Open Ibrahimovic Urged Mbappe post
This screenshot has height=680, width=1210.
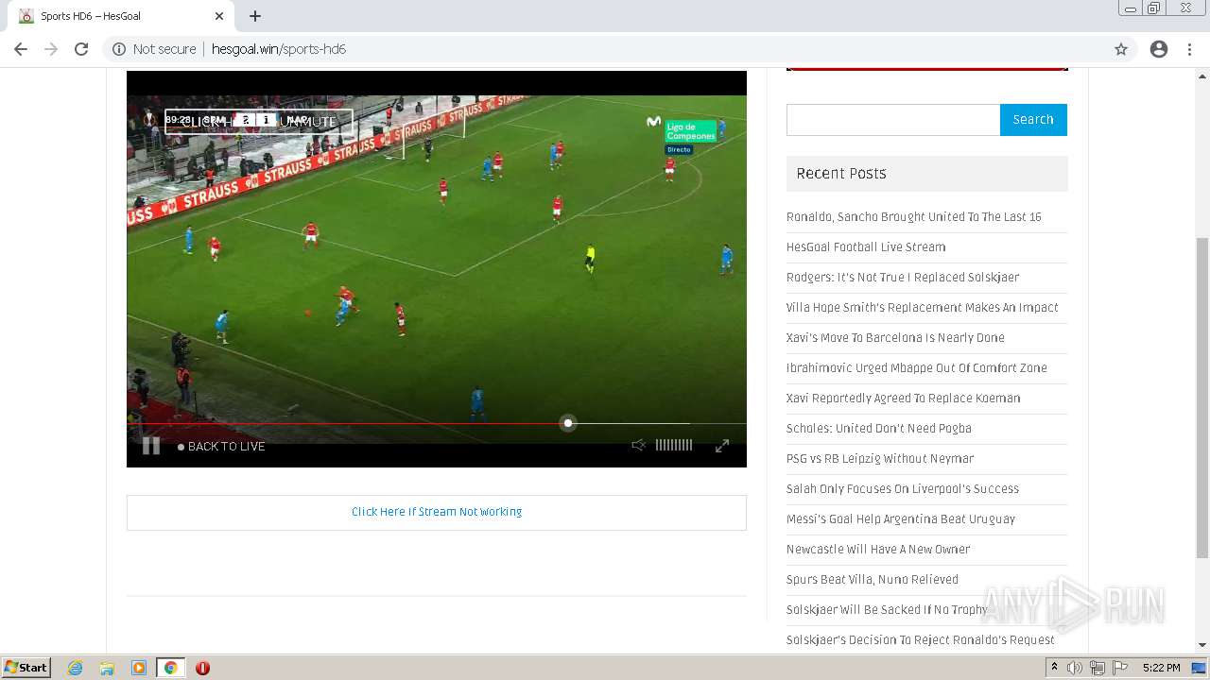917,368
